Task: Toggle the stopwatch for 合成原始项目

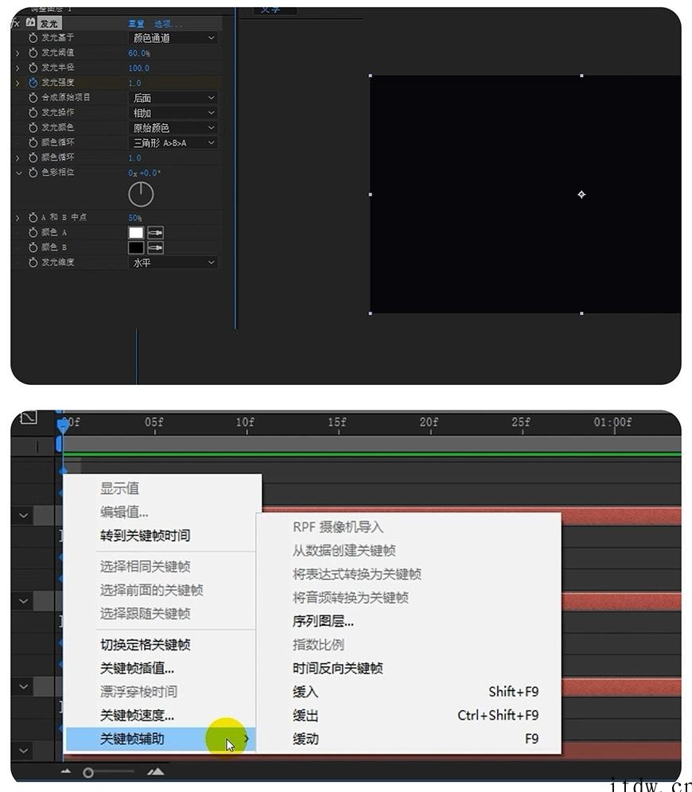Action: coord(33,98)
